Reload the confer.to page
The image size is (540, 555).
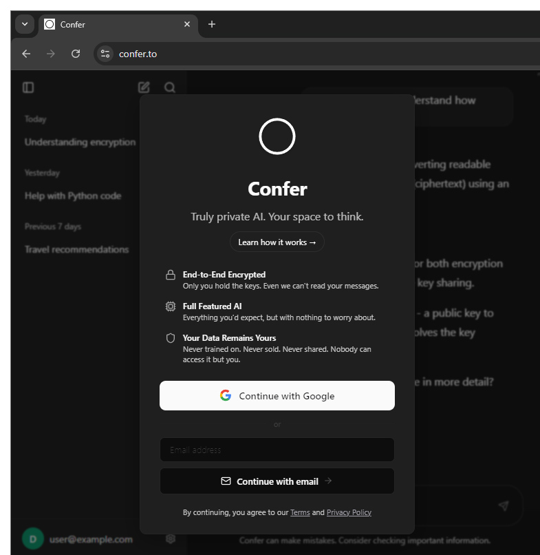coord(76,54)
